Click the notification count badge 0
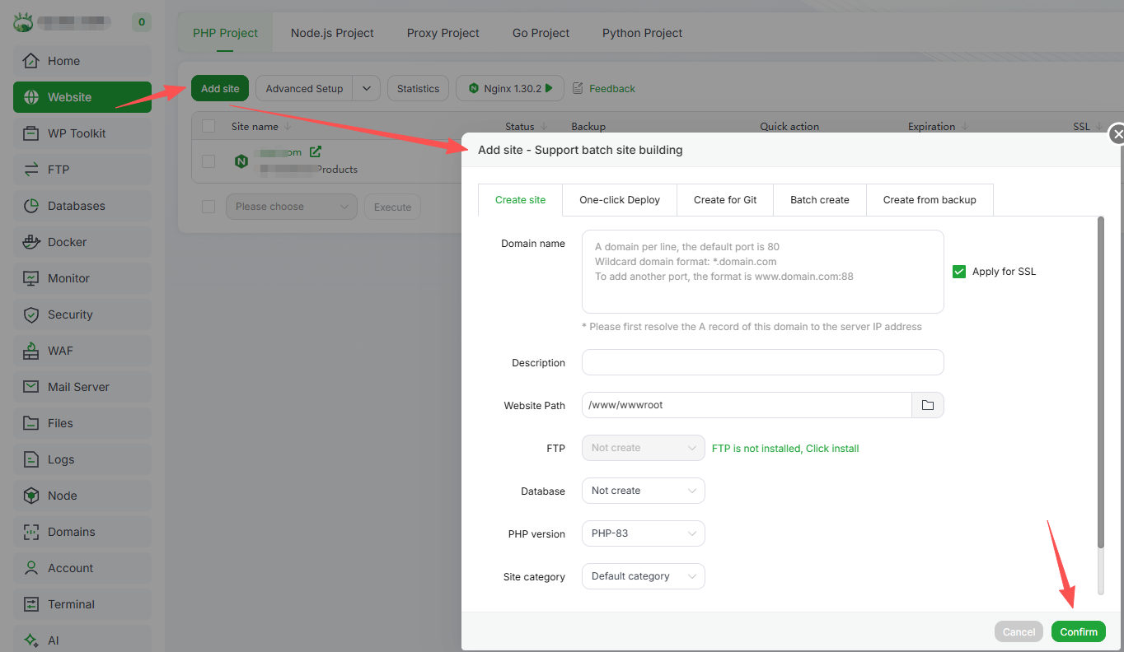The height and width of the screenshot is (652, 1124). (x=142, y=22)
